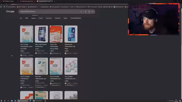182x102 pixels.
Task: Go back with the browser back arrow
Action: (x=1, y=4)
